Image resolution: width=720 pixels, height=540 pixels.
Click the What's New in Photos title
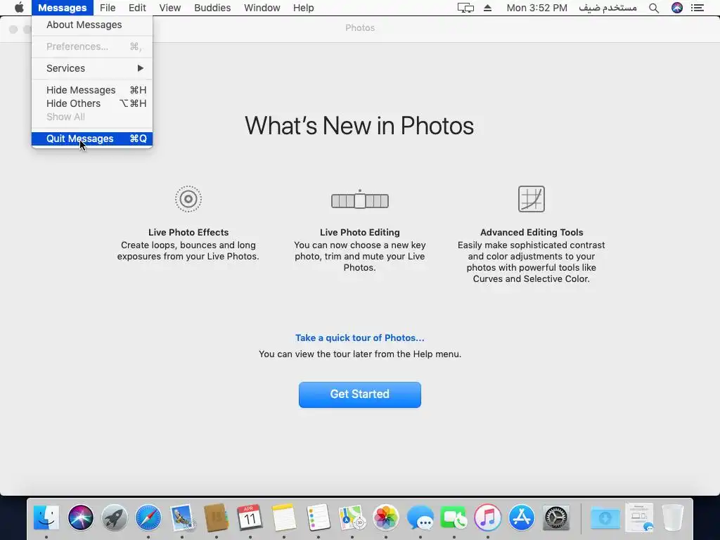[x=359, y=126]
